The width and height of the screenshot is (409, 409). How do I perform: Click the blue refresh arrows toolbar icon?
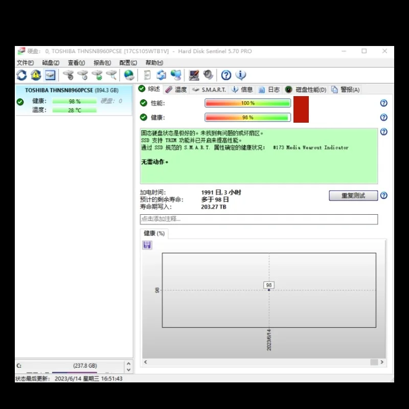click(x=21, y=75)
